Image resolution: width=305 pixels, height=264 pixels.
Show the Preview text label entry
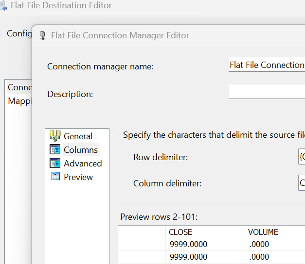(x=78, y=177)
